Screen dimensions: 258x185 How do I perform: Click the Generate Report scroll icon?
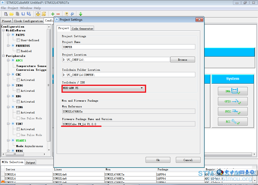(44, 14)
